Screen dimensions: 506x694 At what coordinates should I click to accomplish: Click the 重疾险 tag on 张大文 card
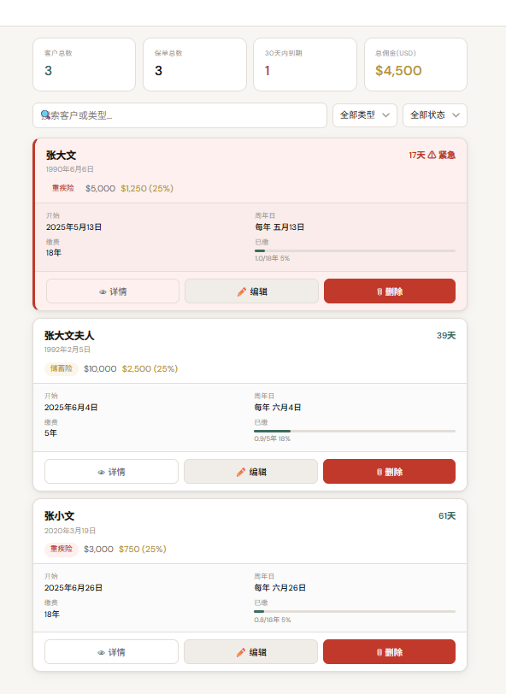pyautogui.click(x=63, y=188)
